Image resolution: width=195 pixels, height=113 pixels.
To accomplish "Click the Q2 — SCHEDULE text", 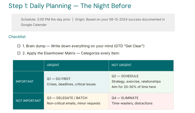I will [x=125, y=76].
